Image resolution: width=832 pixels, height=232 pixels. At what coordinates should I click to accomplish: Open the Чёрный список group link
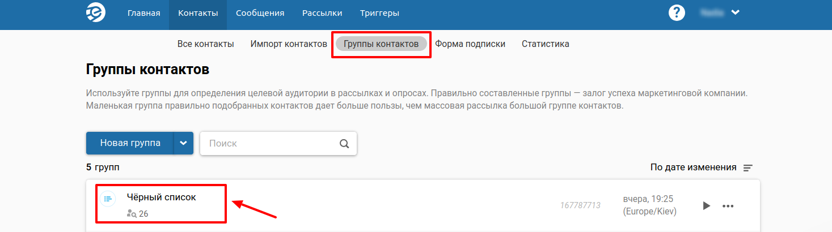point(161,197)
